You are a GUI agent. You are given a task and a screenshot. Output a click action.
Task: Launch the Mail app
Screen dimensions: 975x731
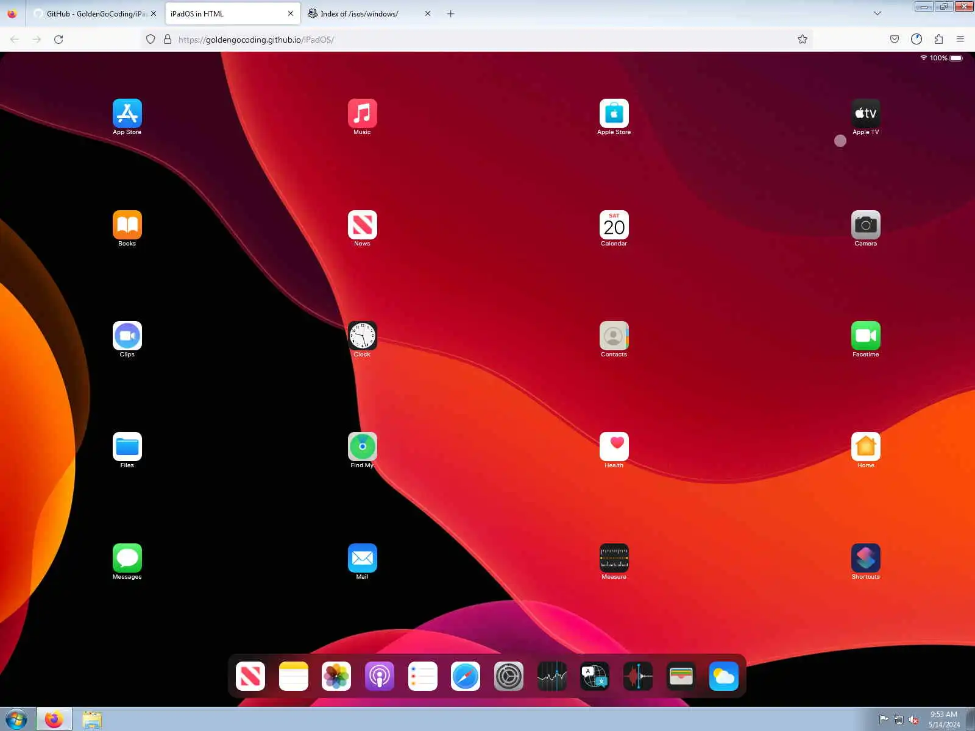tap(363, 558)
